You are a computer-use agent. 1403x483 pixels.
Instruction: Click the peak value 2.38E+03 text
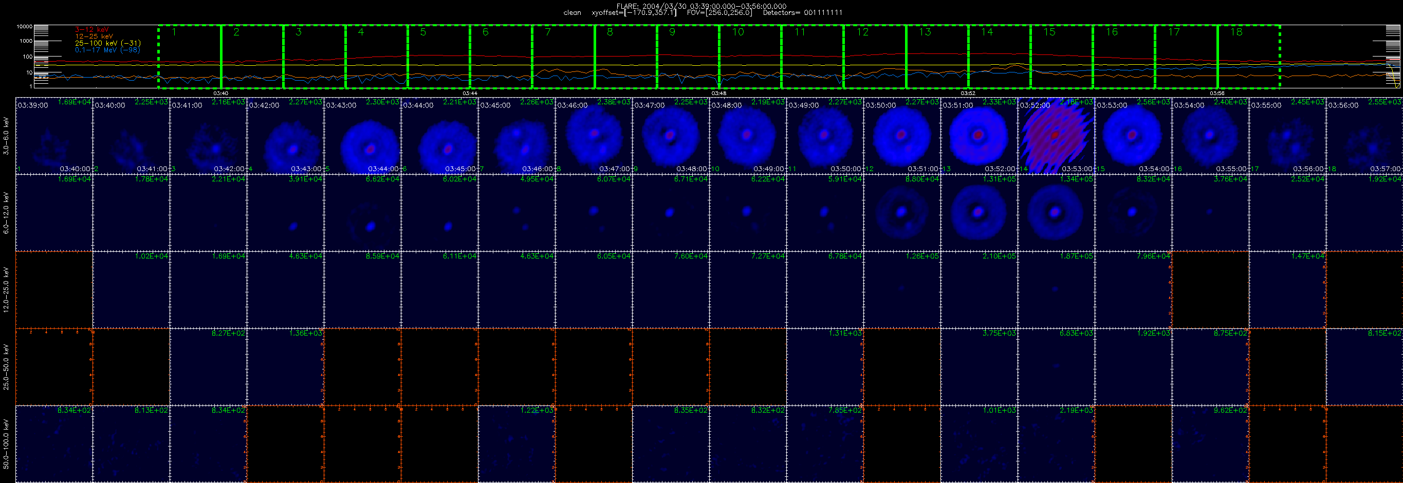614,102
